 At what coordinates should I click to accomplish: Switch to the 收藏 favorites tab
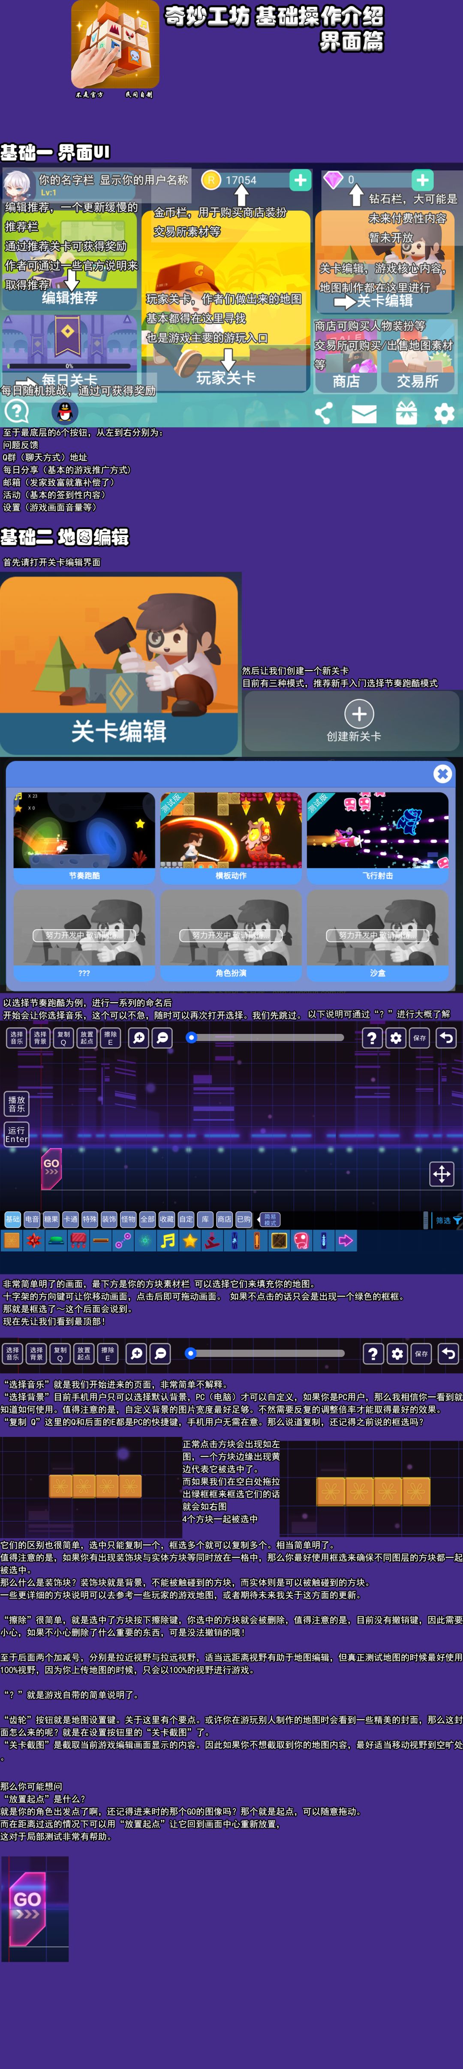[x=167, y=1219]
